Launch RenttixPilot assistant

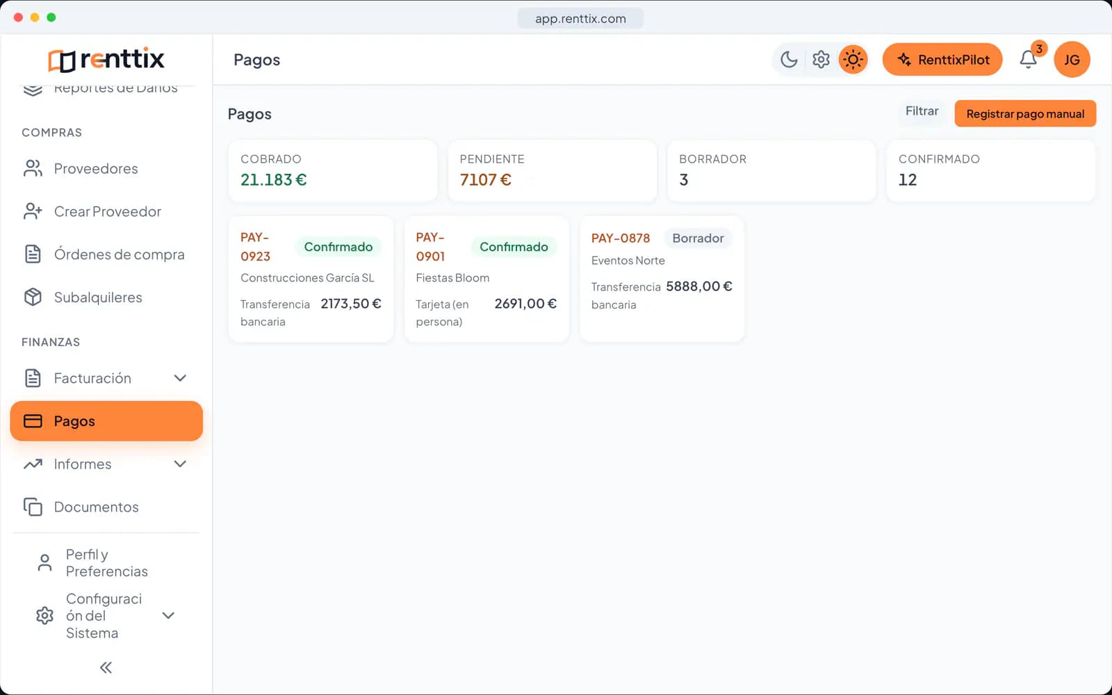[942, 60]
